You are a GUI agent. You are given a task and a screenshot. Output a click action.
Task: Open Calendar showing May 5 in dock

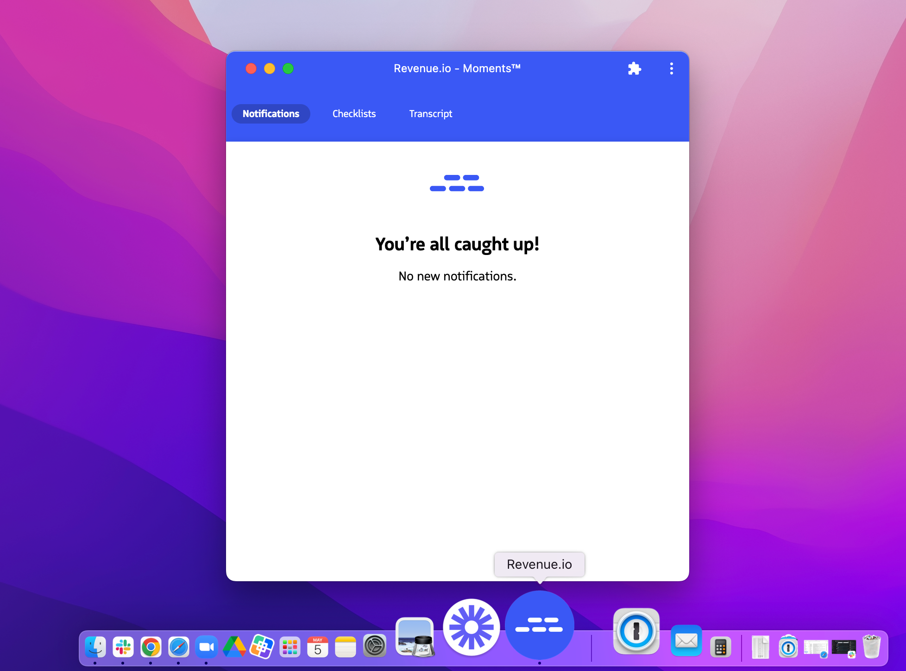pos(318,646)
